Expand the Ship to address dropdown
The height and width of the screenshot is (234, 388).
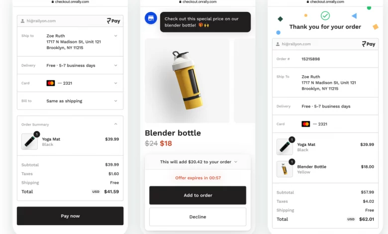pos(115,36)
